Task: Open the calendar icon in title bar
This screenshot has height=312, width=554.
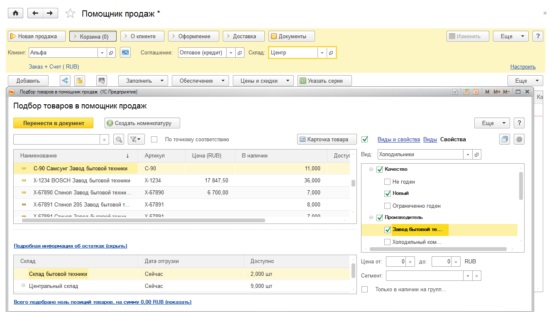Action: [476, 92]
